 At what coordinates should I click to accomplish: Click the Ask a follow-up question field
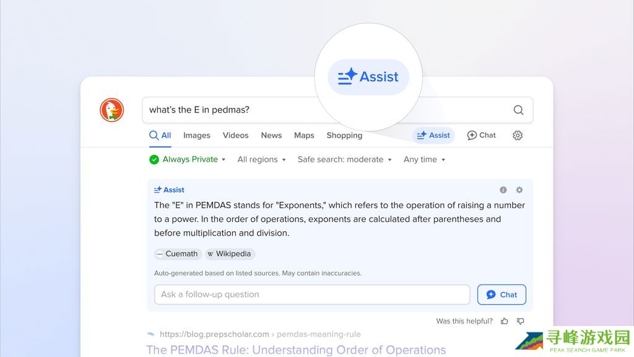(x=312, y=294)
